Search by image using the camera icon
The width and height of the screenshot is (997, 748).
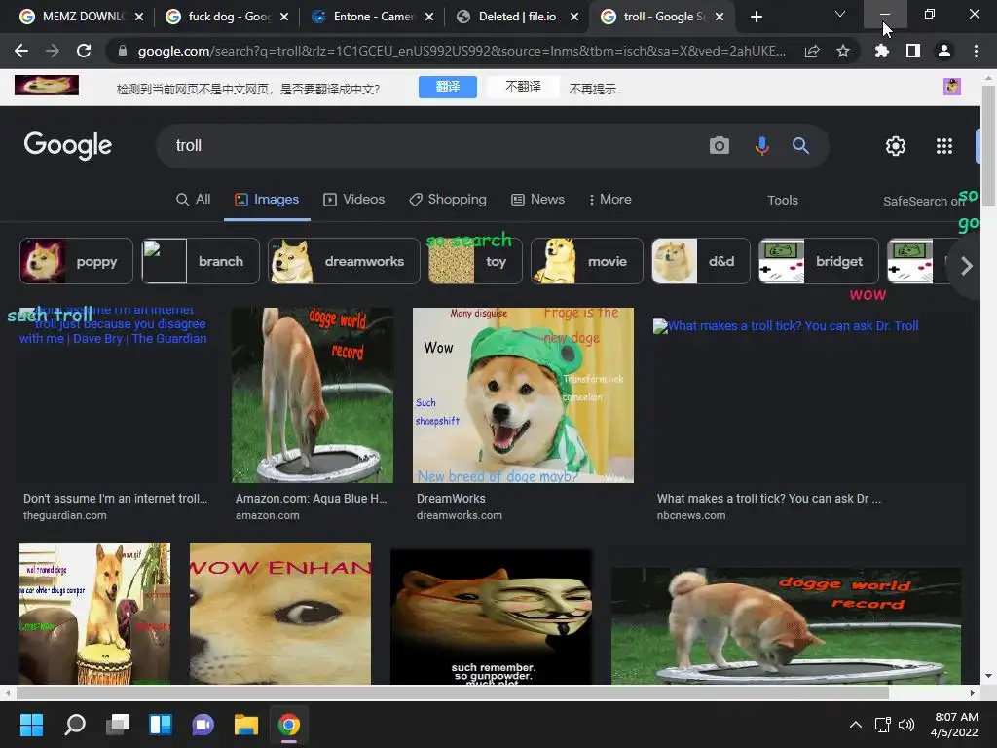tap(720, 146)
